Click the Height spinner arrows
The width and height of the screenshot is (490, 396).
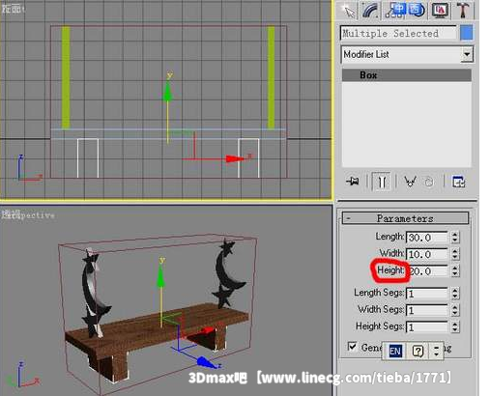coord(455,271)
